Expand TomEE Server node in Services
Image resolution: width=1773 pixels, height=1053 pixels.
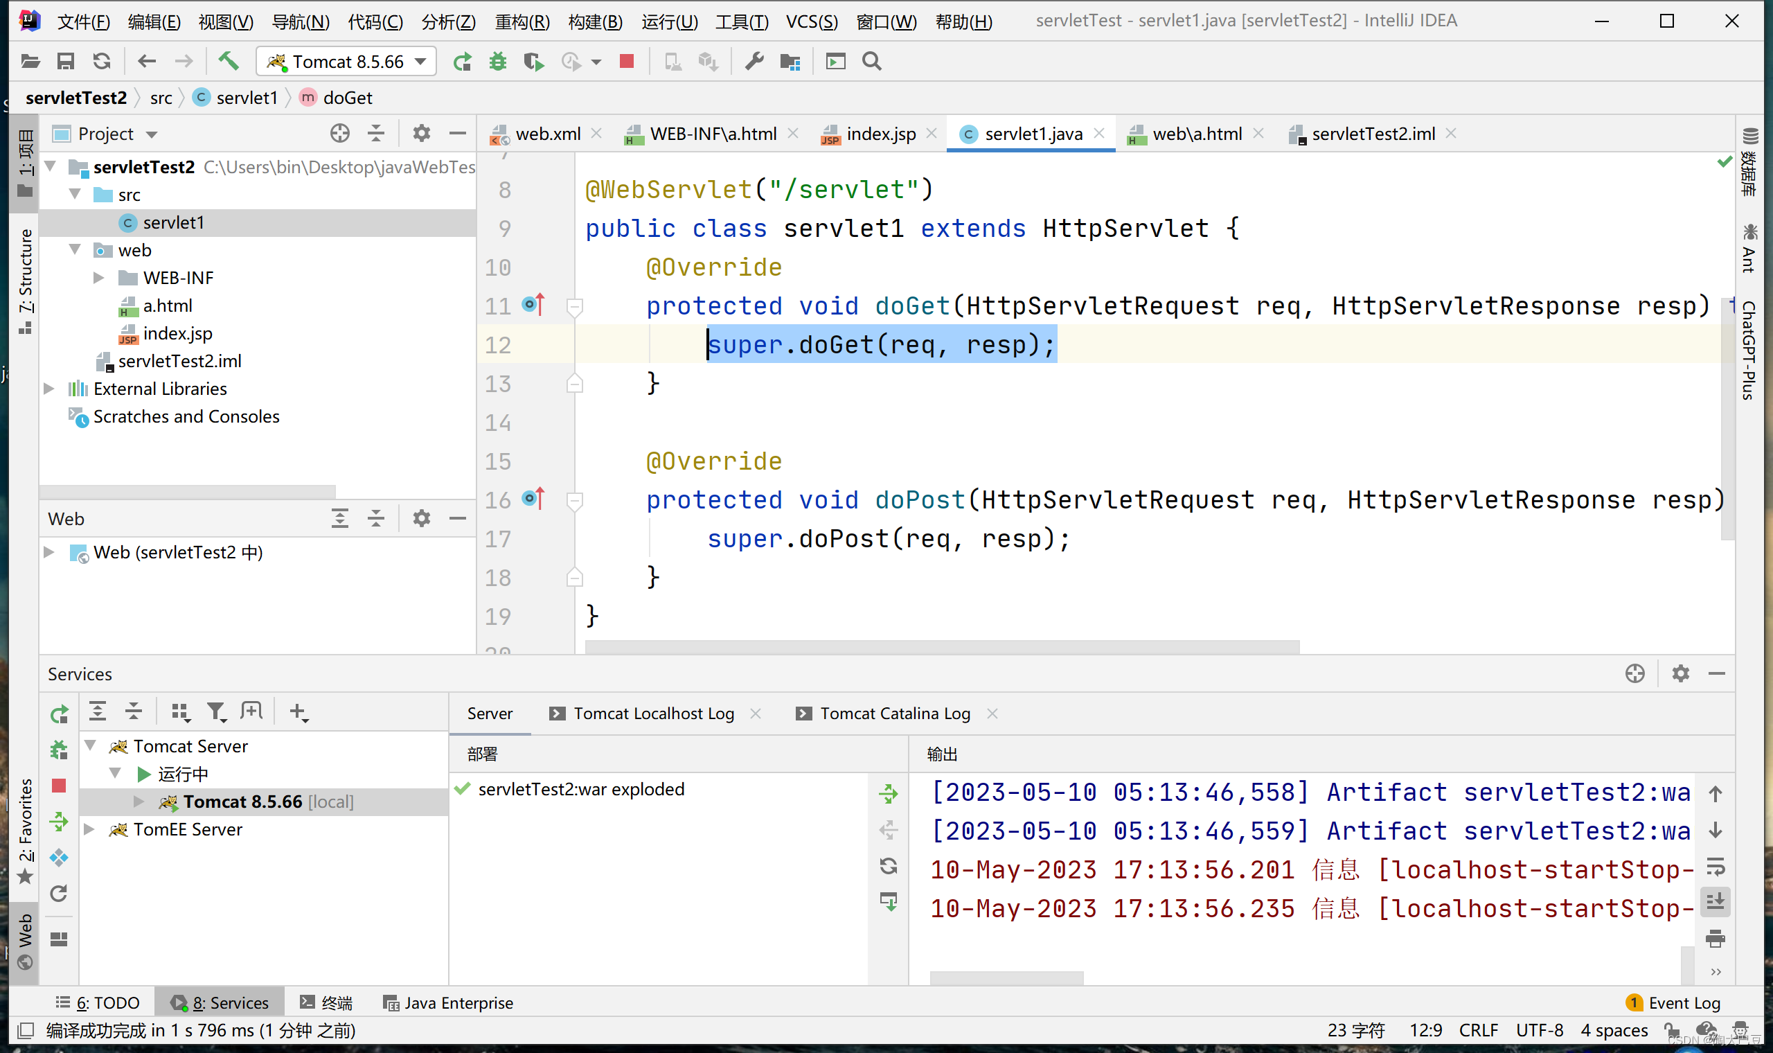[x=90, y=829]
